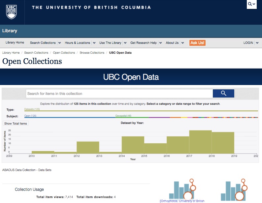The width and height of the screenshot is (262, 203).
Task: Click the LOGIN link
Action: (248, 43)
